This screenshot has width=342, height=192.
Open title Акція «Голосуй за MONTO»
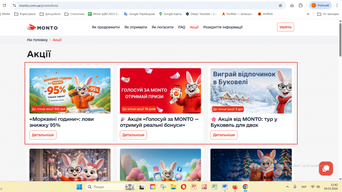[x=159, y=122]
